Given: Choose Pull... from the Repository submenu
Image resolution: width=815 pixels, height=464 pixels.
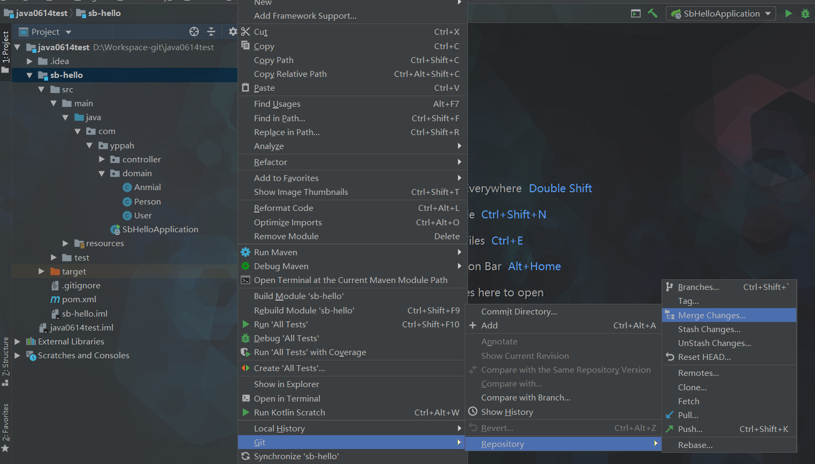Looking at the screenshot, I should point(688,415).
